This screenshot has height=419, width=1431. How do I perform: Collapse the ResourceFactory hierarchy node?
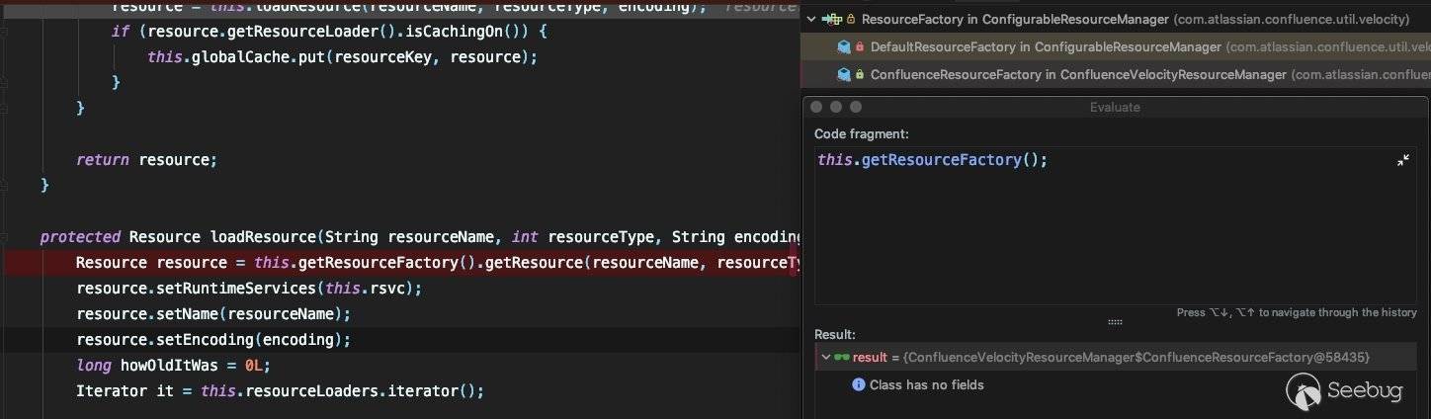[811, 19]
